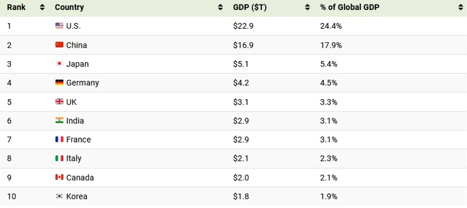Click the Italy flag icon
Screen dimensions: 467x208
click(59, 158)
